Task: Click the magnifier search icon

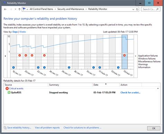Action: [x=157, y=9]
